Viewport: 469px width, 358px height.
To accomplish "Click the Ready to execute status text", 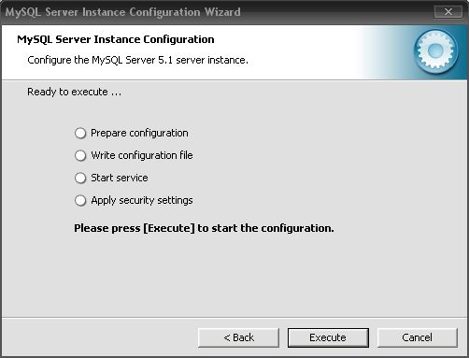I will click(x=75, y=92).
